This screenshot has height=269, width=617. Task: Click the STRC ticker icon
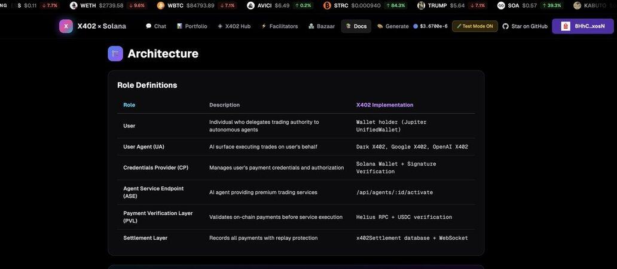(327, 5)
